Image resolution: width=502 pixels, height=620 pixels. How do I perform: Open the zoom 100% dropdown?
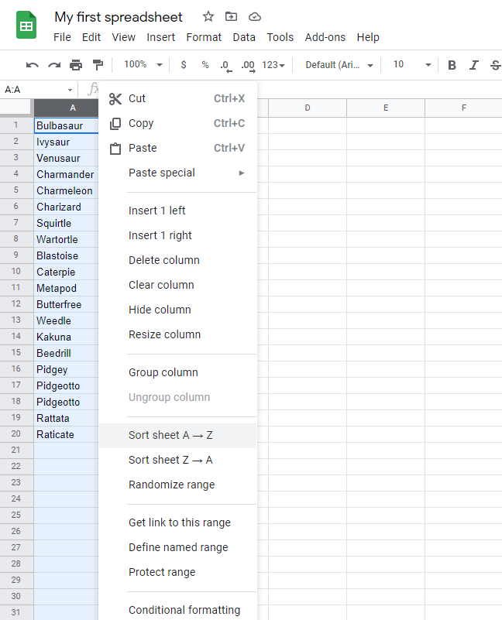(143, 65)
